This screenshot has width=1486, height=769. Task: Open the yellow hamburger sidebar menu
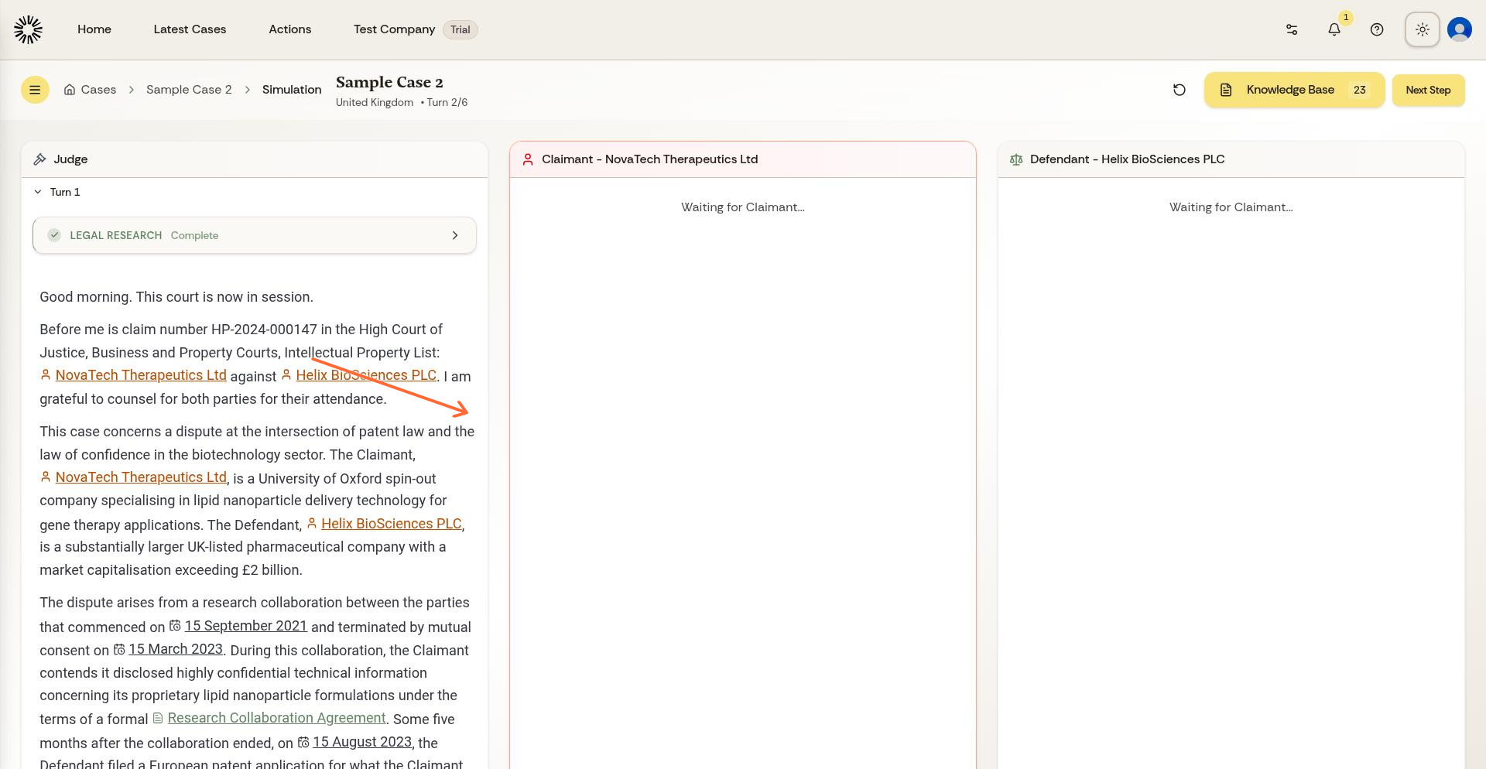tap(35, 90)
